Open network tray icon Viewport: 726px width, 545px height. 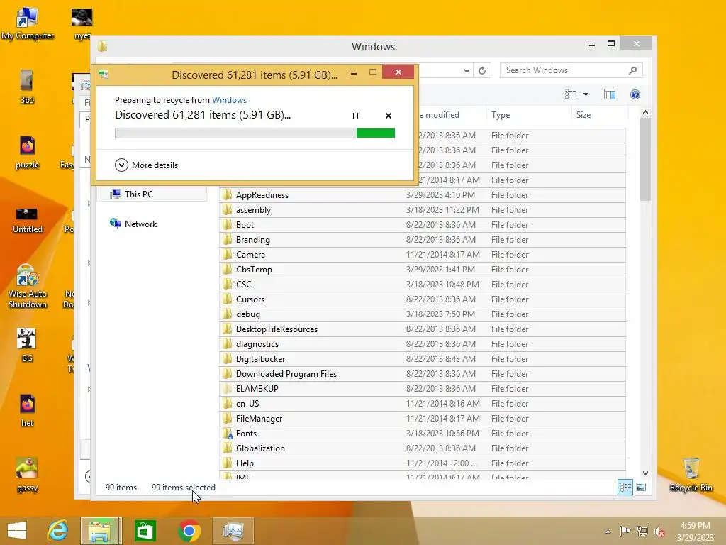pos(642,531)
